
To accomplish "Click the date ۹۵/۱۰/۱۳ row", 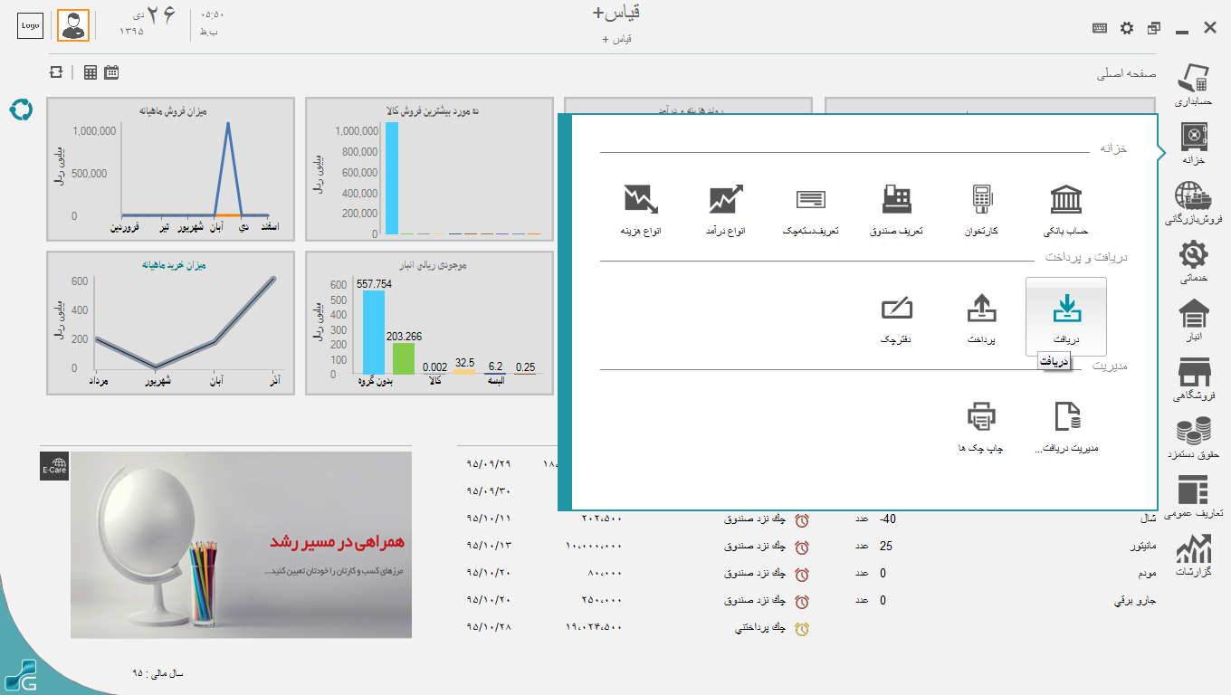I will click(489, 546).
